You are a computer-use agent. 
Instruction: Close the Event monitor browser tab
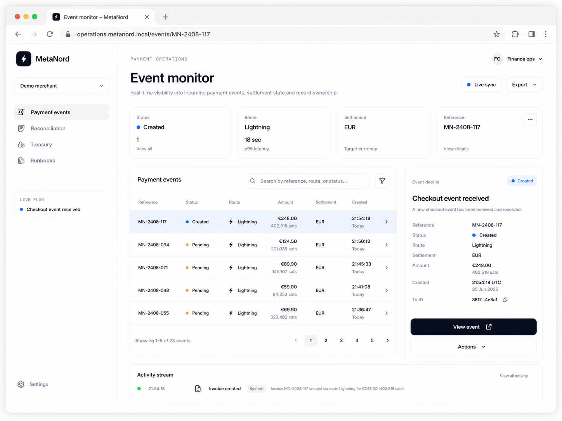point(147,17)
